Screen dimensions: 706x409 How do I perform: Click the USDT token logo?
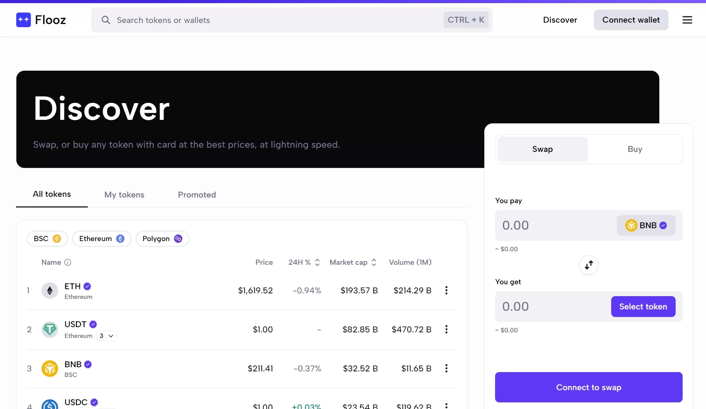pyautogui.click(x=50, y=330)
